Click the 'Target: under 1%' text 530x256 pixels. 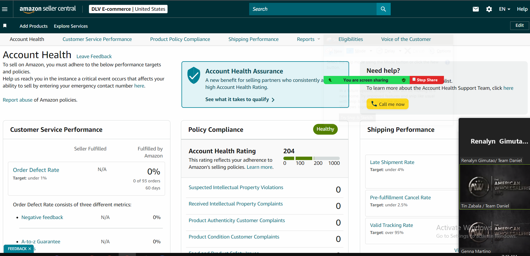click(x=30, y=178)
